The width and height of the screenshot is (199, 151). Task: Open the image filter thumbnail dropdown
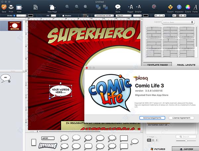(86, 16)
